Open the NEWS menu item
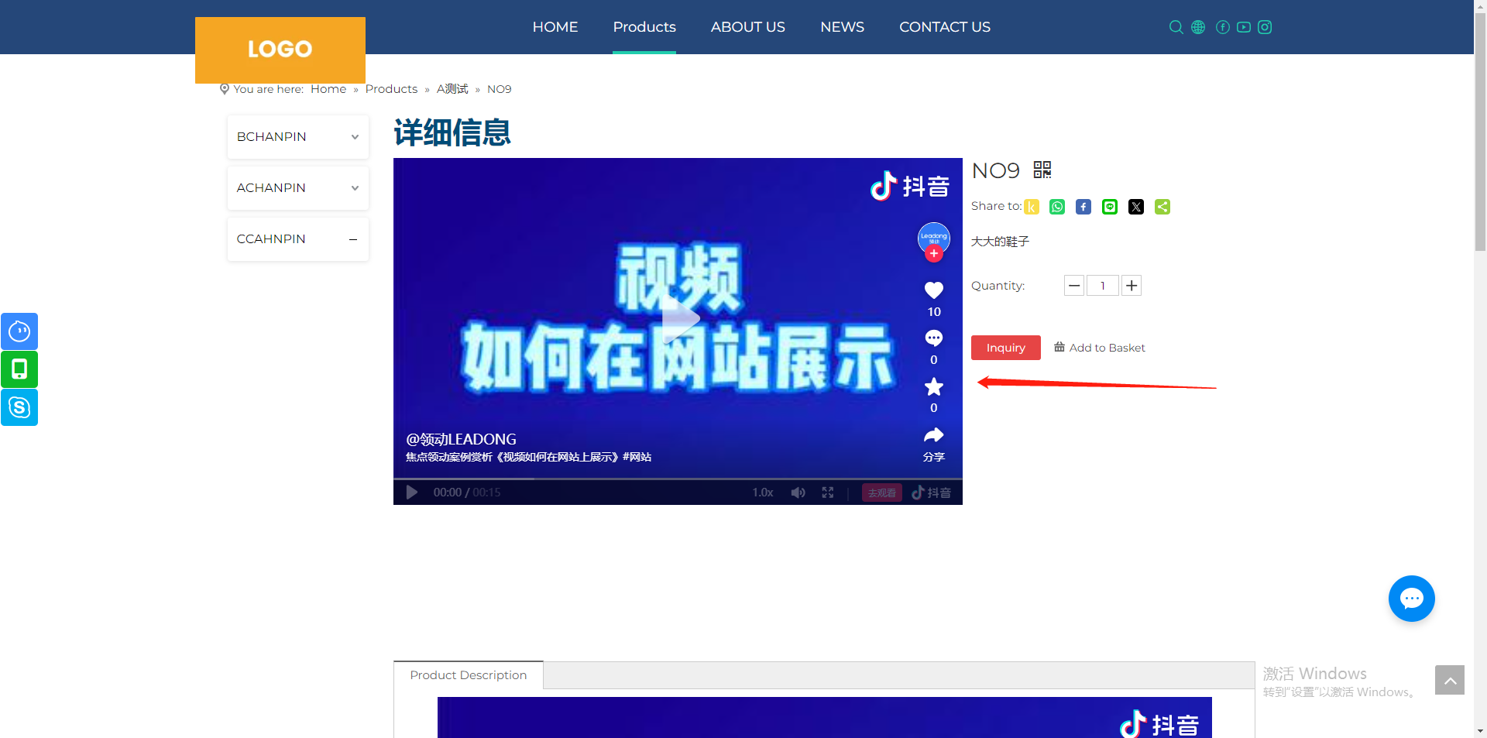 pyautogui.click(x=842, y=26)
